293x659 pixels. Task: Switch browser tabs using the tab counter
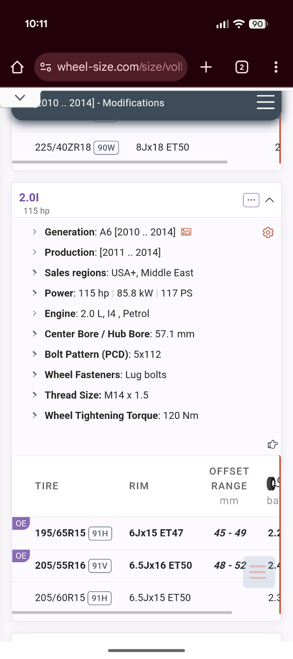coord(241,67)
